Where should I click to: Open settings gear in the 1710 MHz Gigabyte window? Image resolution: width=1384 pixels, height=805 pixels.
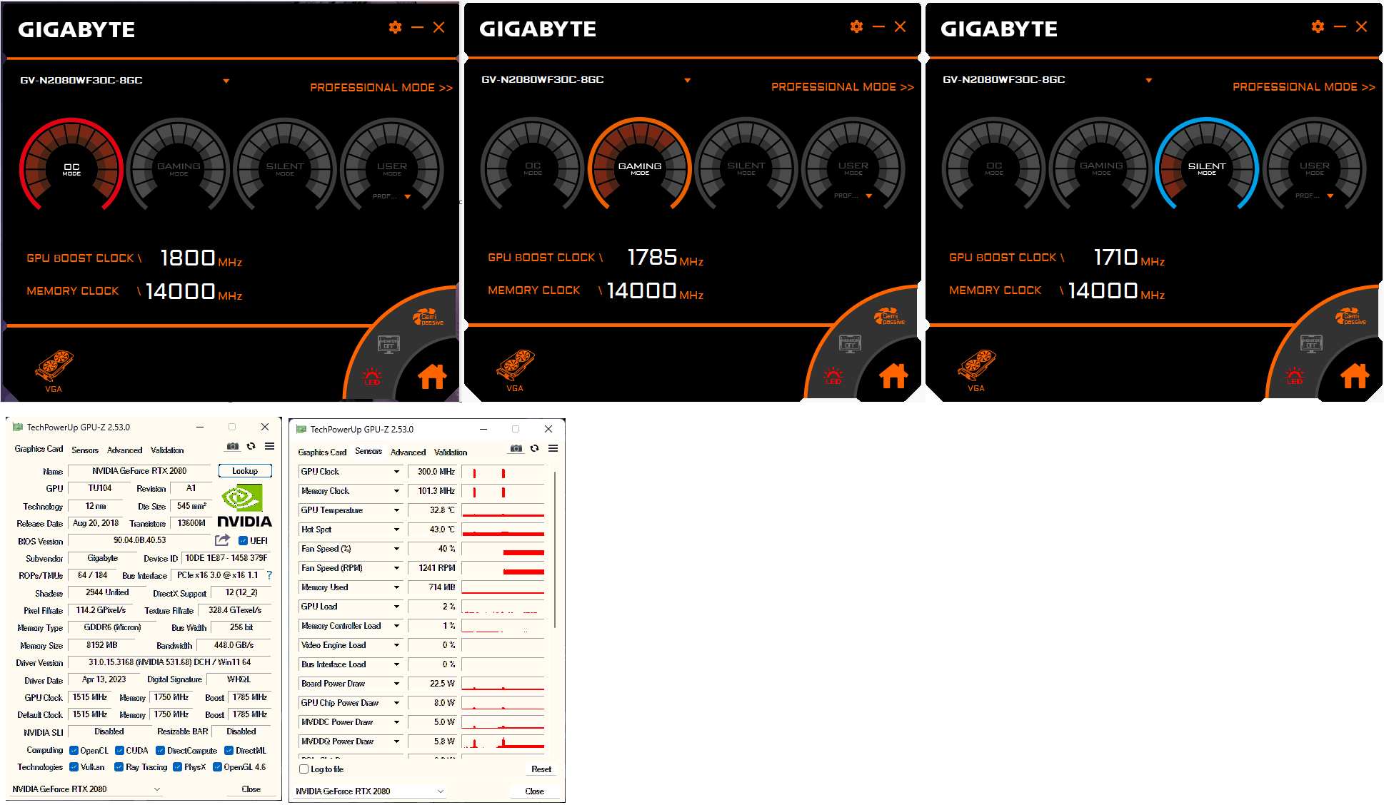point(1318,26)
